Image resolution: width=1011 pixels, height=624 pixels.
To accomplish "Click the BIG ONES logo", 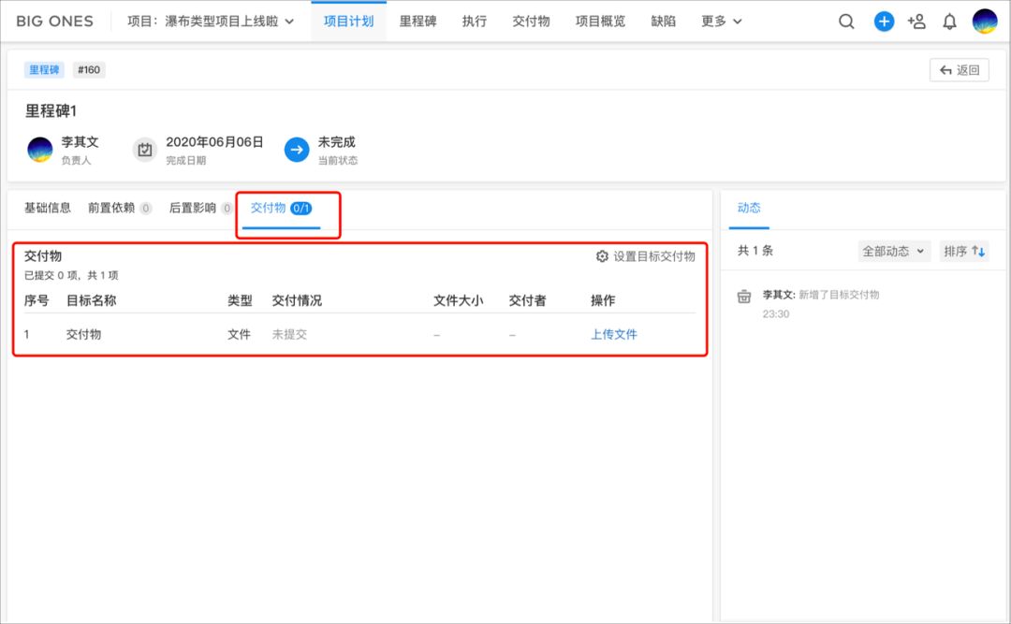I will [x=55, y=22].
